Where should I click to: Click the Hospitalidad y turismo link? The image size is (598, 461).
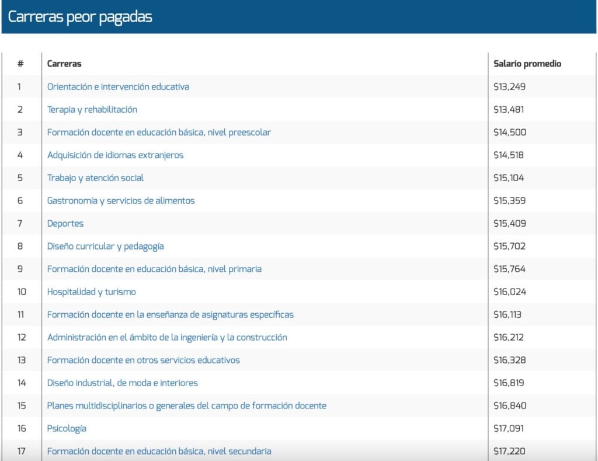coord(91,292)
